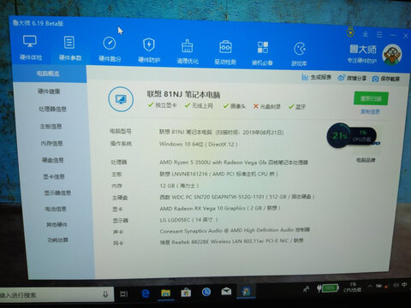Click the 鲁大师 taskbar app icon

(x=246, y=291)
